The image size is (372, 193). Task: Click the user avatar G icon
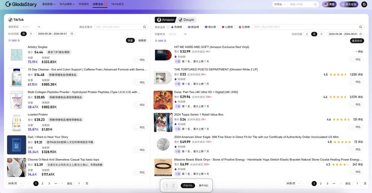[364, 4]
